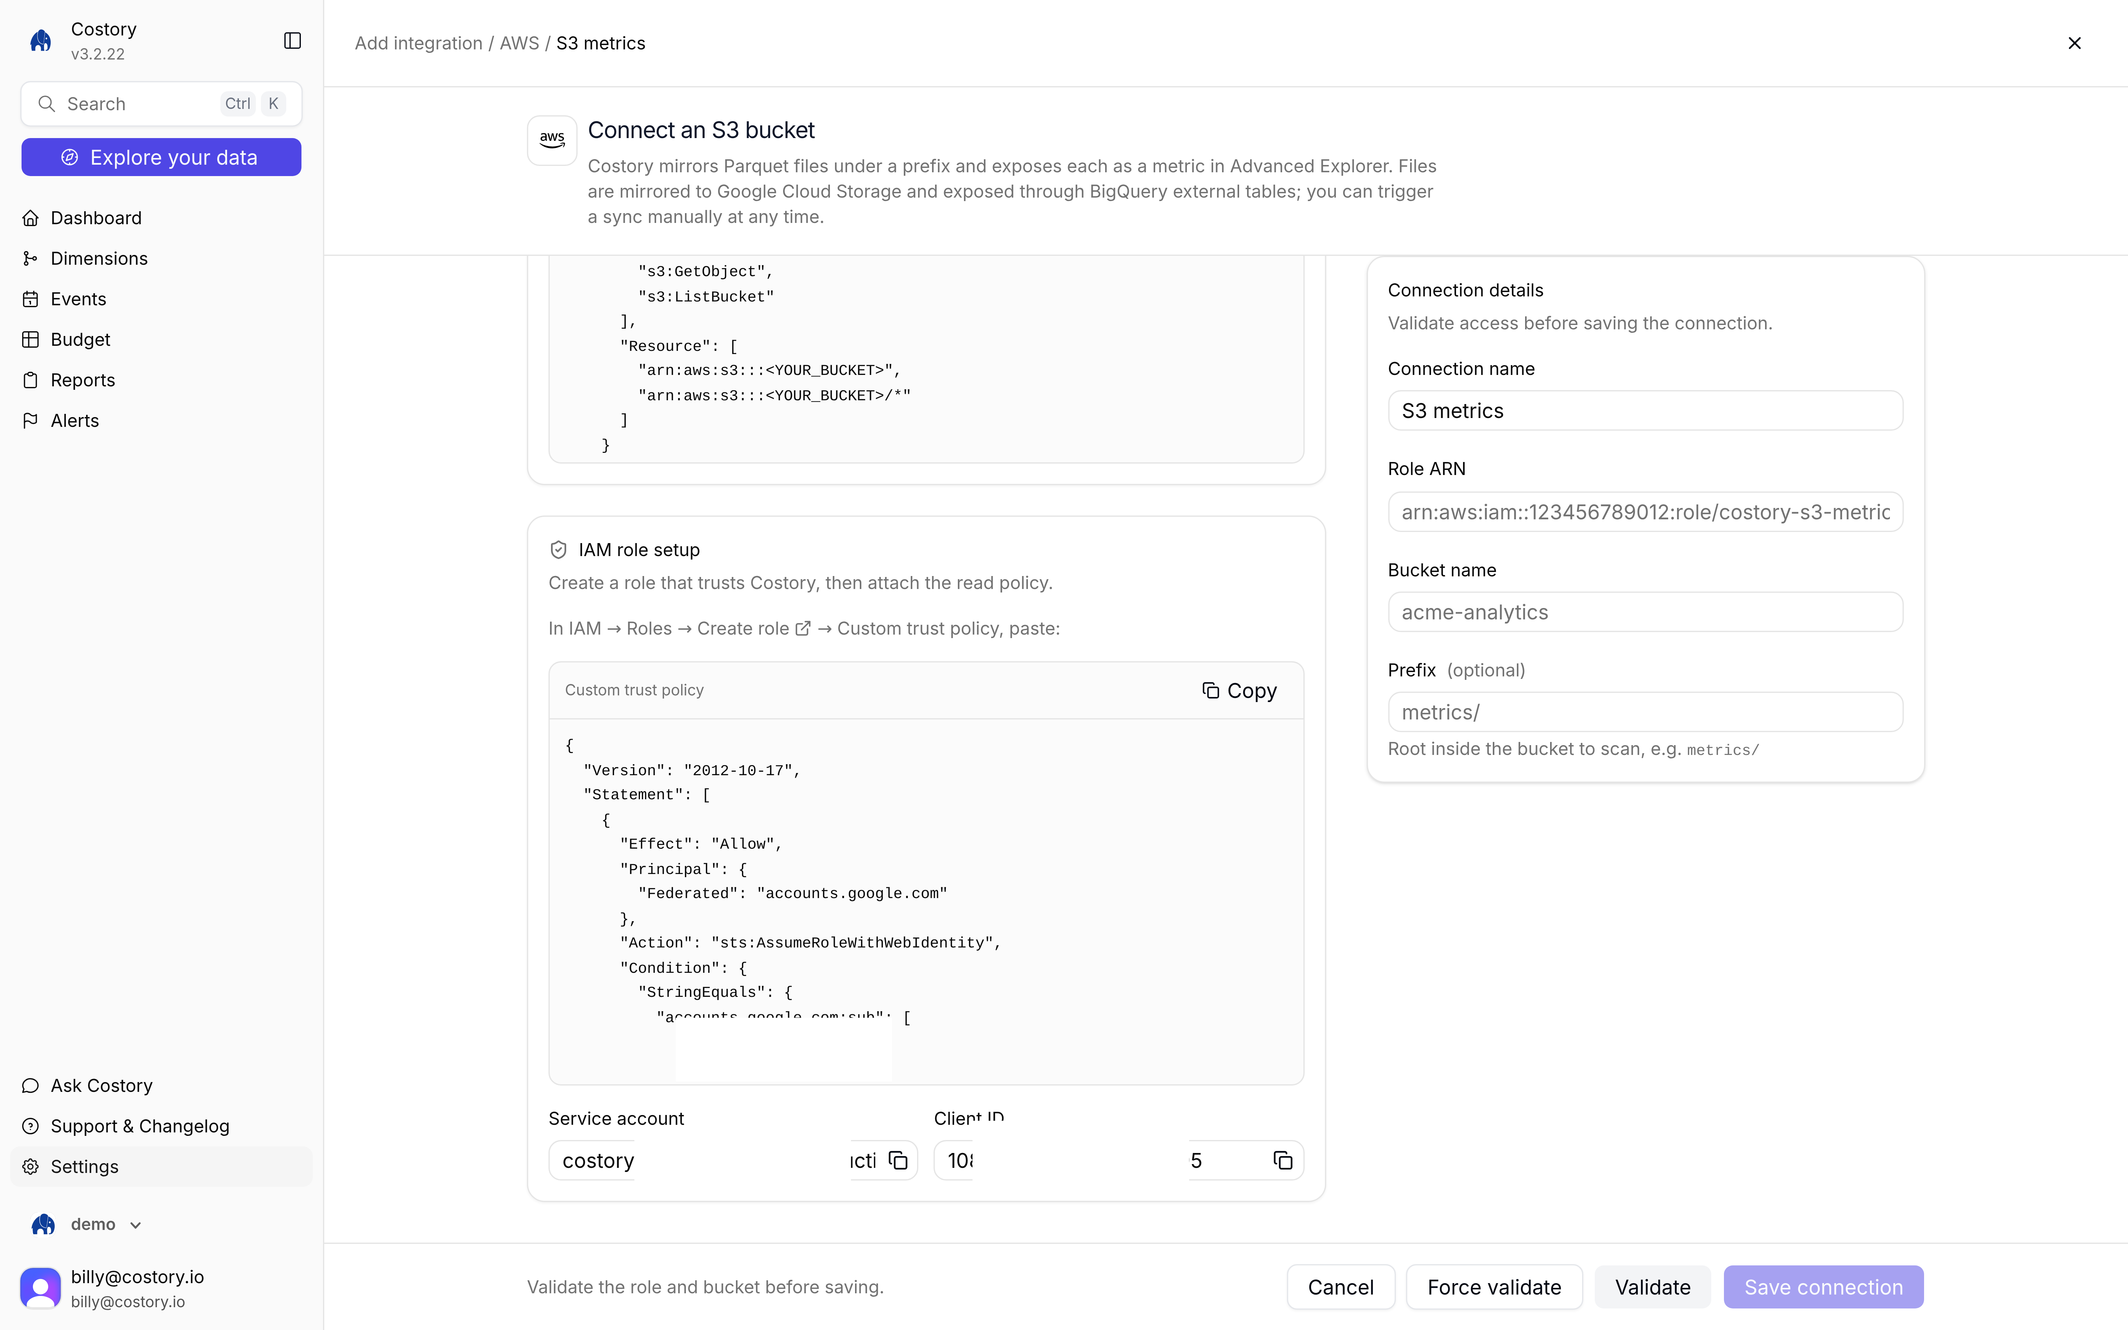Click the Budget table icon
2128x1330 pixels.
click(x=31, y=339)
